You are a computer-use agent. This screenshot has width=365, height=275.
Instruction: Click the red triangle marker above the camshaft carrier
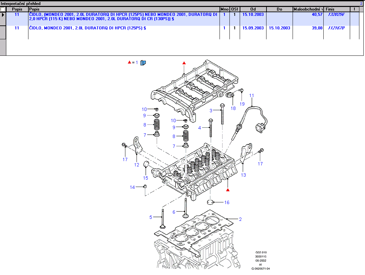point(184,63)
